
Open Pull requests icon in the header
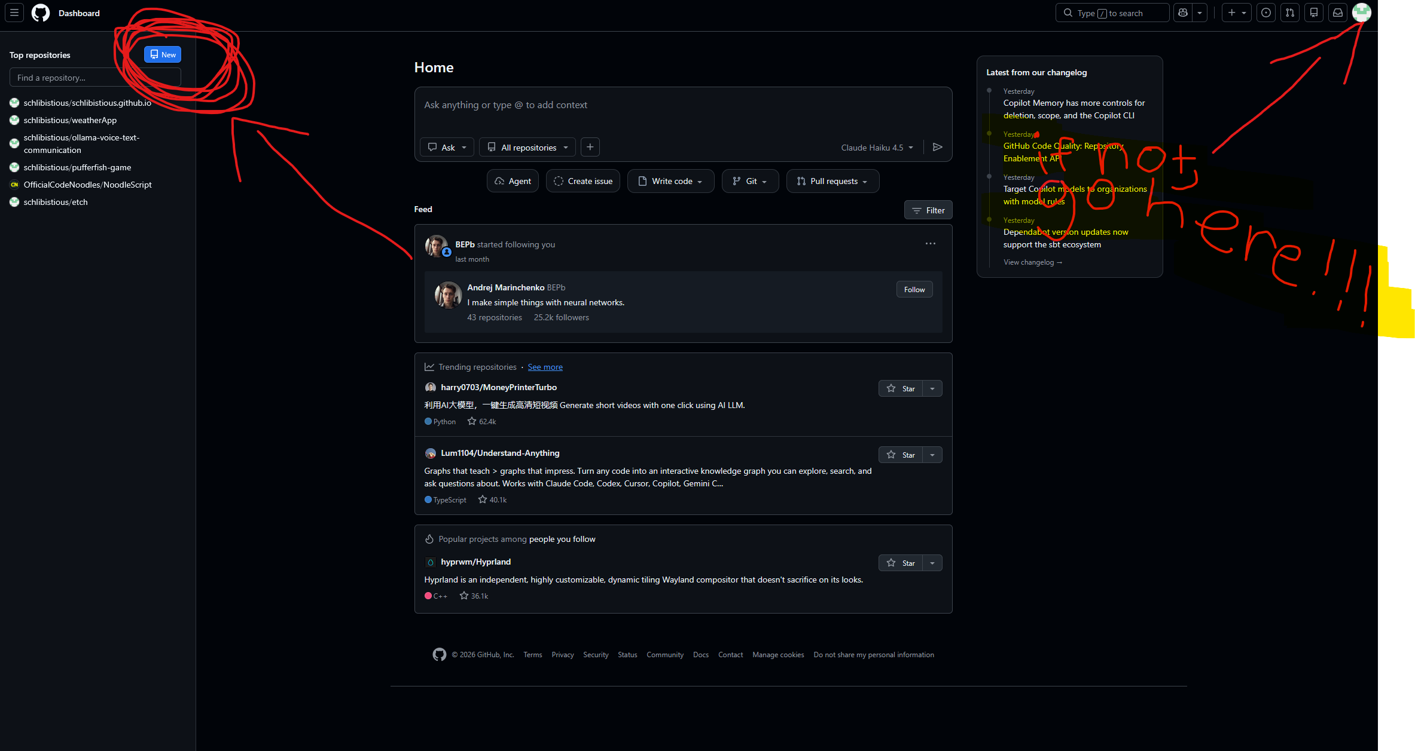(x=1290, y=13)
